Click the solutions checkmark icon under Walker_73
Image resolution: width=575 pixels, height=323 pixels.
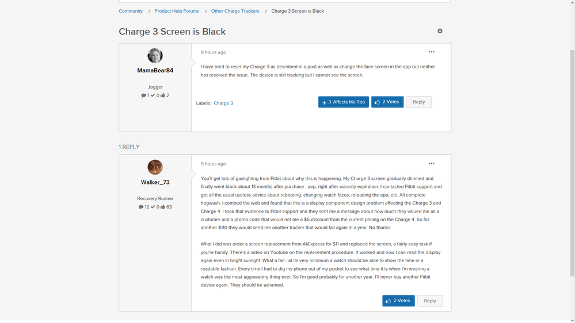pos(153,207)
